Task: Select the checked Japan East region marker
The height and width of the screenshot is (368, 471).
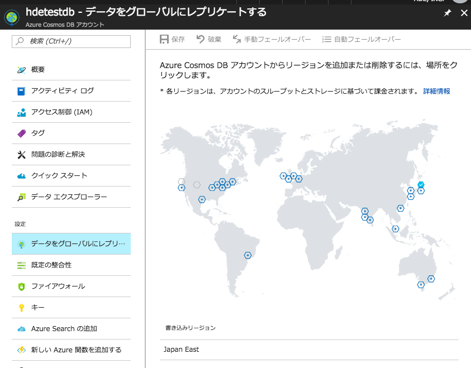Action: [421, 185]
